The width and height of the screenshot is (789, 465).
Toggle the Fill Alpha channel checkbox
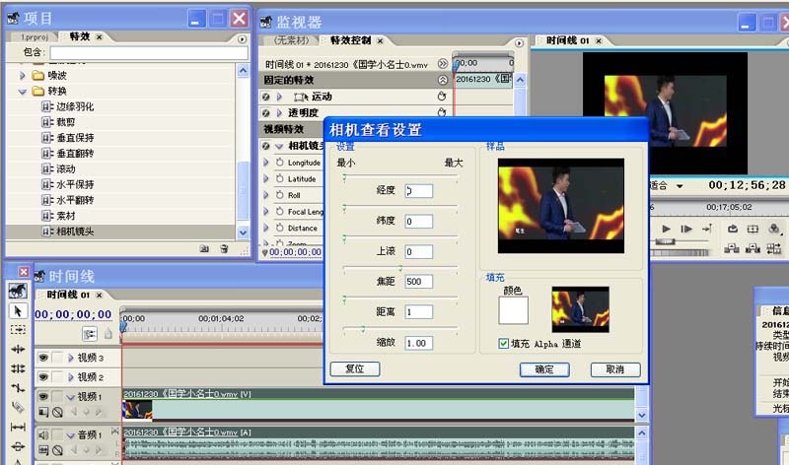[503, 344]
